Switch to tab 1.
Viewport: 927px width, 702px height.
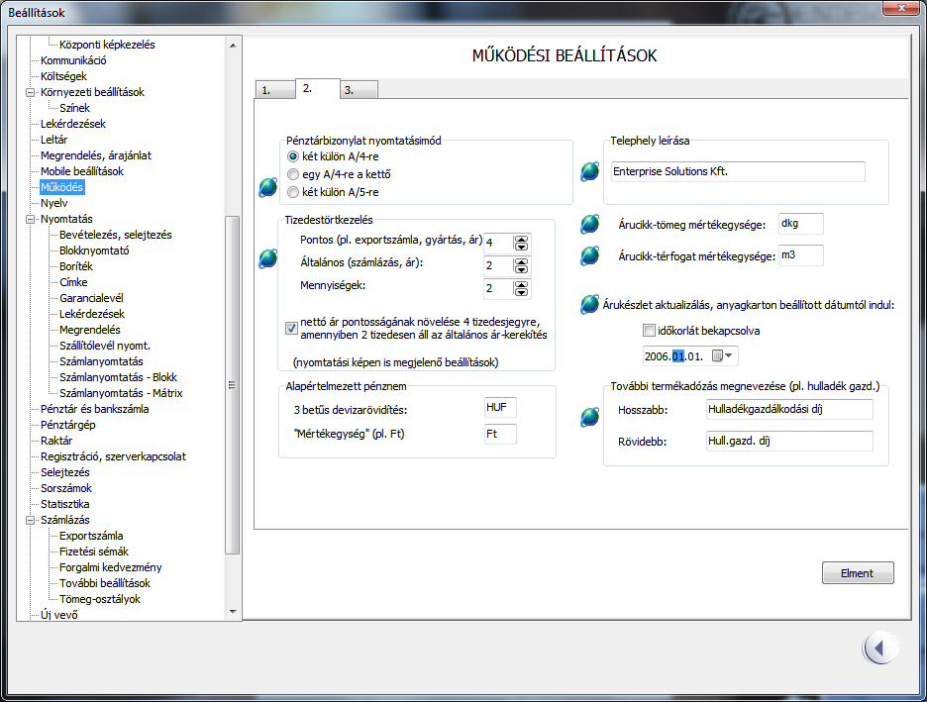[275, 90]
